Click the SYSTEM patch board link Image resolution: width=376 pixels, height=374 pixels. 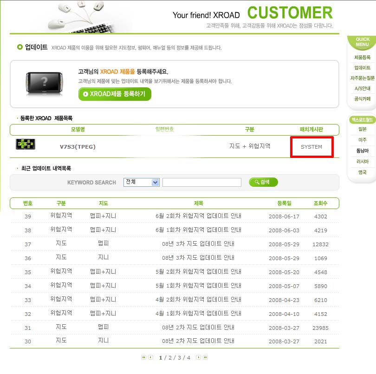coord(311,147)
